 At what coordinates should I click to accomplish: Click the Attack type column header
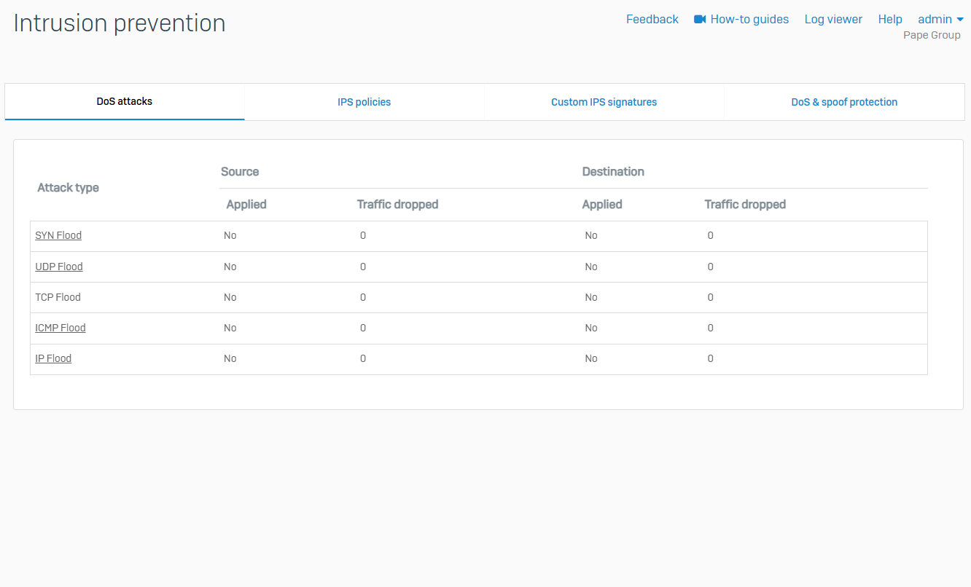coord(68,188)
